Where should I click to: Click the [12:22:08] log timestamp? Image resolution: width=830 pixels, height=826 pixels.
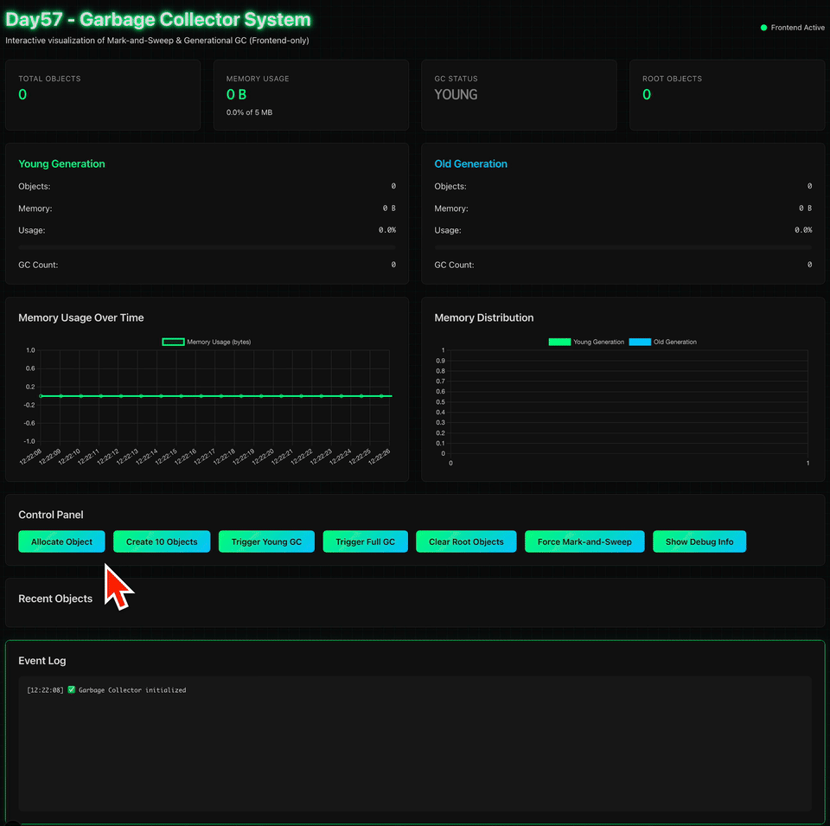(x=45, y=690)
